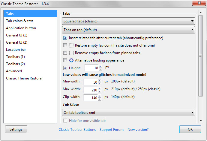
Task: Click empty favicon icon beside Remove option
Action: [x=71, y=53]
